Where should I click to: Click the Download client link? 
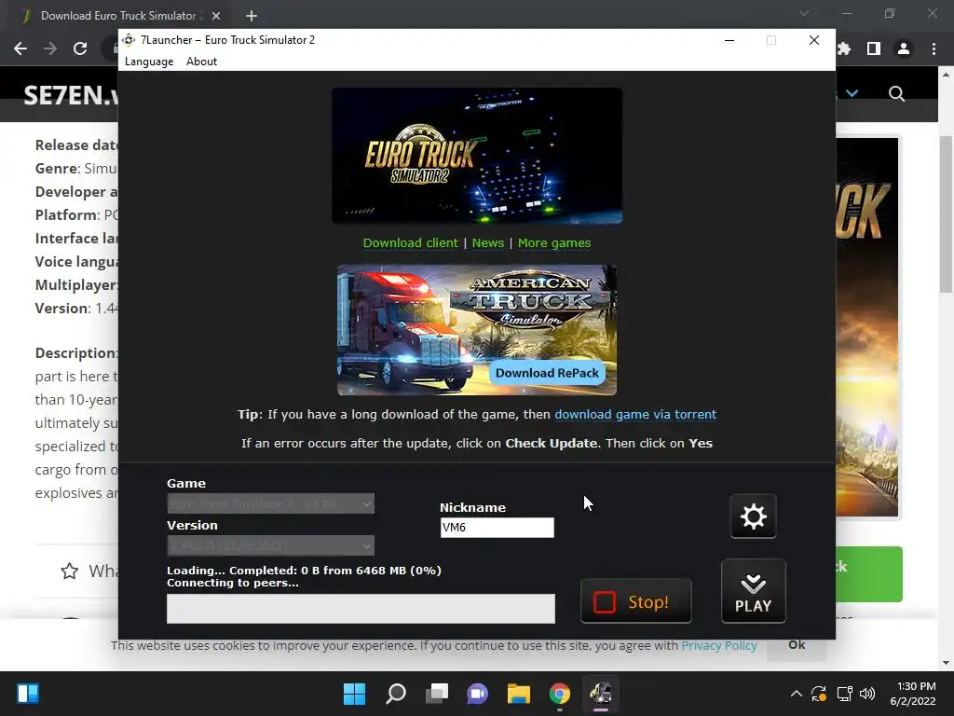click(x=410, y=243)
